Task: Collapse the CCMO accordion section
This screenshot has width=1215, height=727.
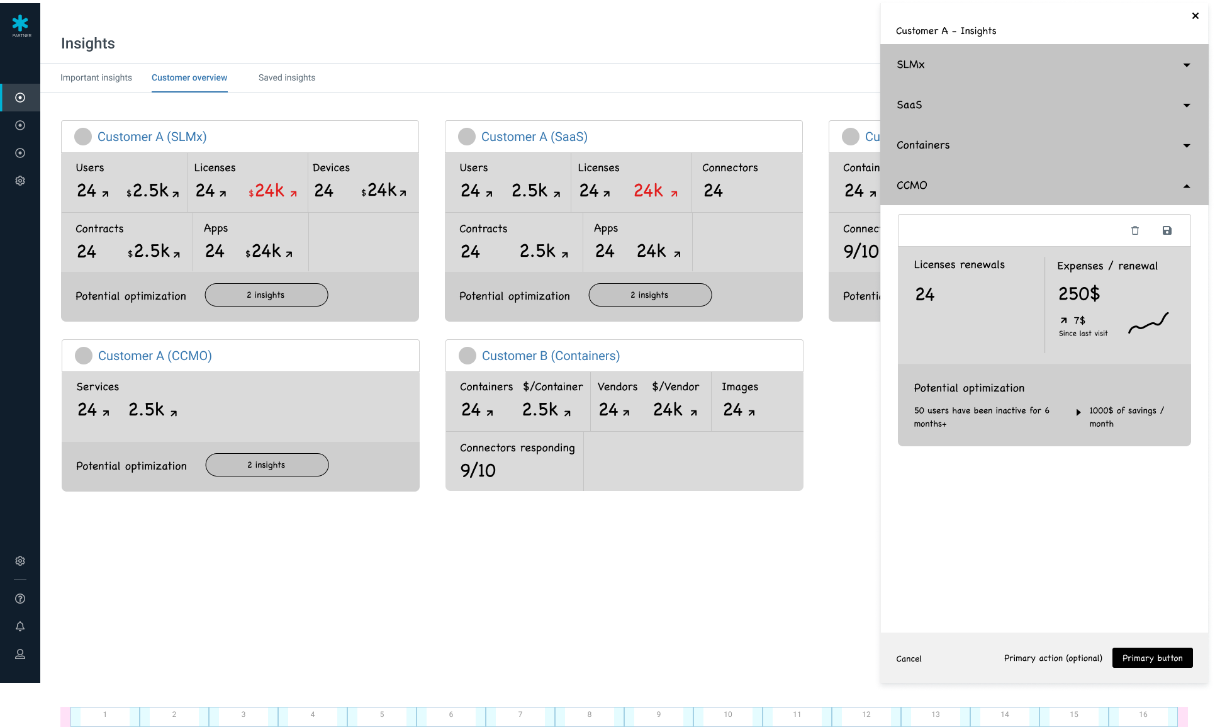Action: coord(1044,185)
